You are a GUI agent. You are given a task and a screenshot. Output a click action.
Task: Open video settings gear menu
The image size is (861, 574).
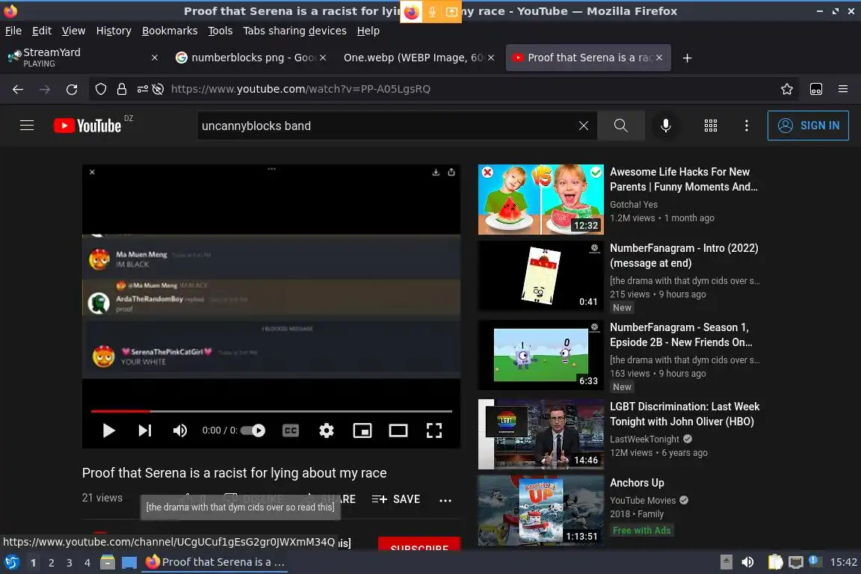(326, 430)
